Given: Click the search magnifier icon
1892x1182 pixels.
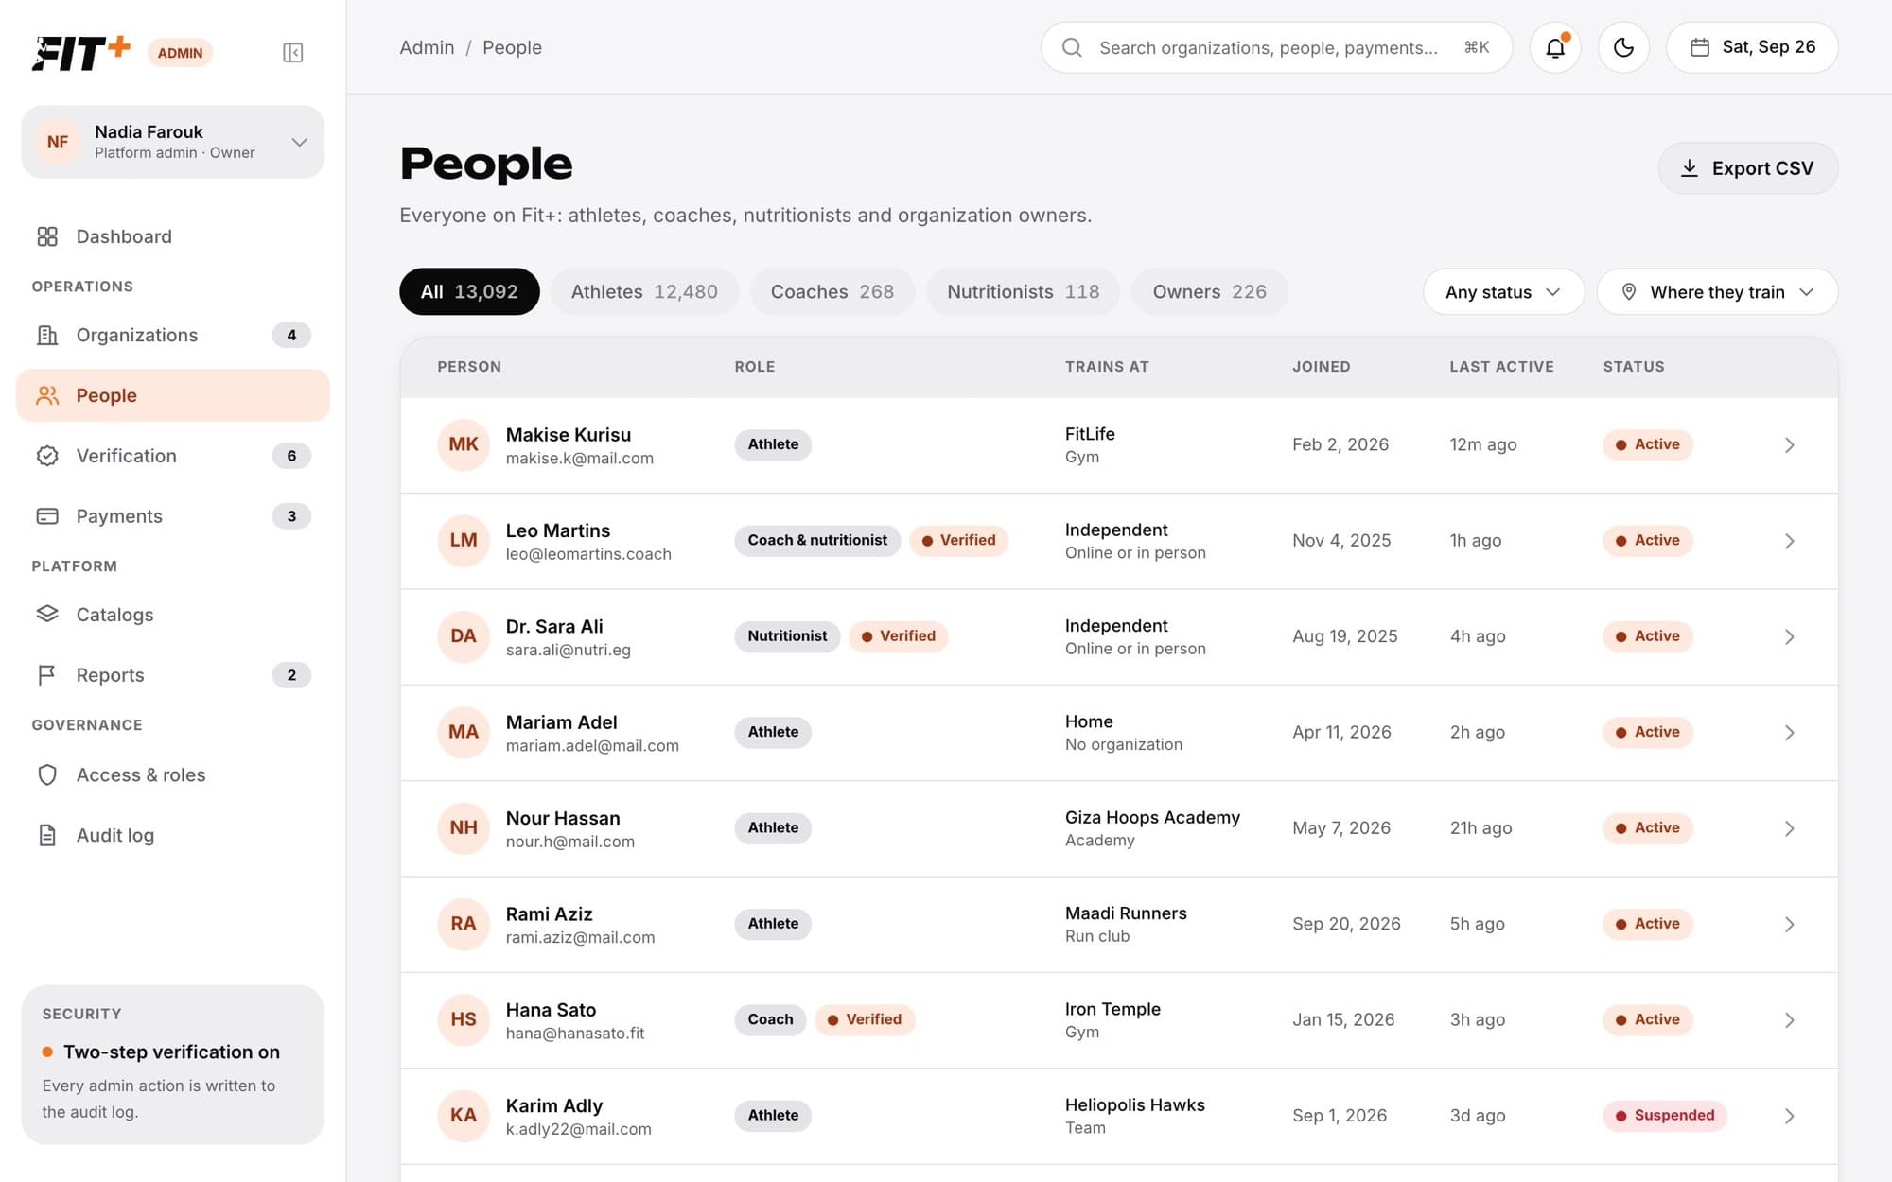Looking at the screenshot, I should click(1072, 47).
